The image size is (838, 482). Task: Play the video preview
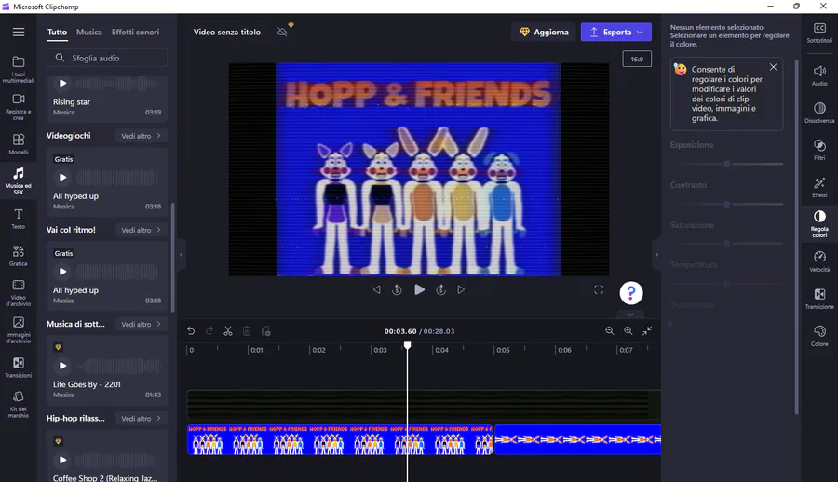(420, 289)
